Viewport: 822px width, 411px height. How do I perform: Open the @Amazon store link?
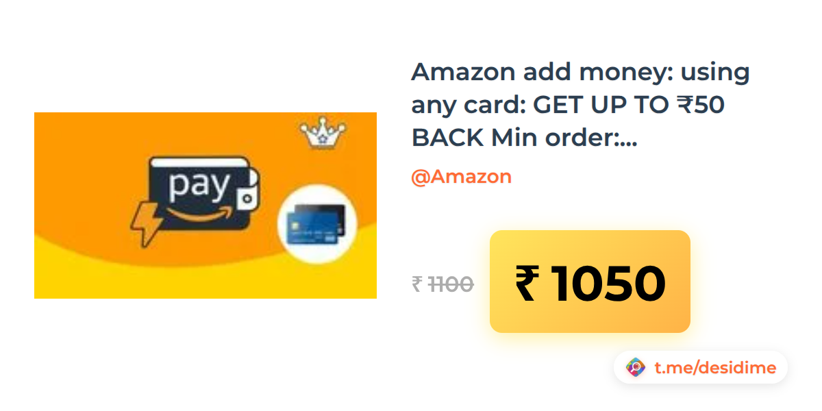tap(461, 177)
